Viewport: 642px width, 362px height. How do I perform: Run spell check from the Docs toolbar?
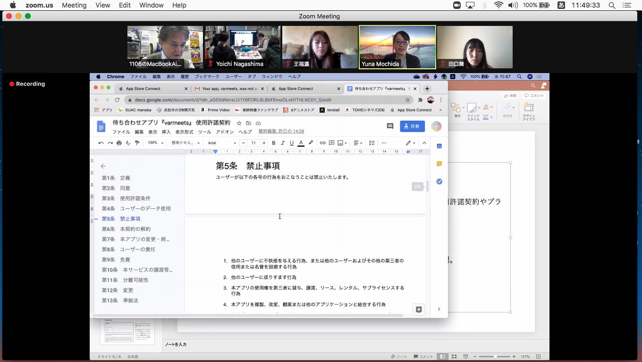click(x=128, y=143)
